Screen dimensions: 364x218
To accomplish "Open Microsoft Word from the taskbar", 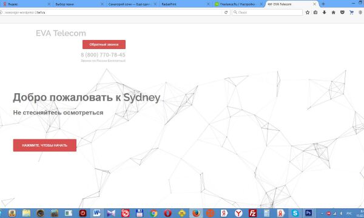I will pyautogui.click(x=97, y=213).
